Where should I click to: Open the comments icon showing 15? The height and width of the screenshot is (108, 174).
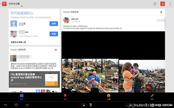(55, 92)
